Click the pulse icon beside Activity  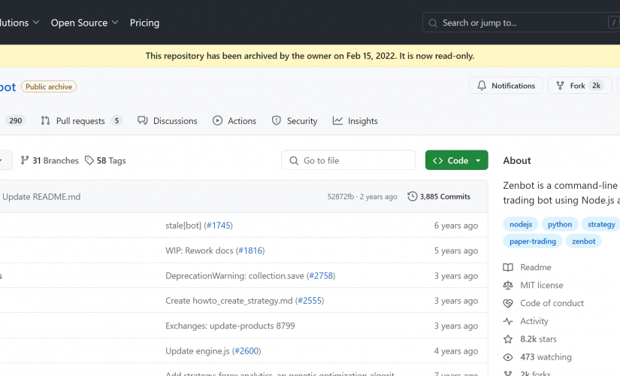pos(508,321)
